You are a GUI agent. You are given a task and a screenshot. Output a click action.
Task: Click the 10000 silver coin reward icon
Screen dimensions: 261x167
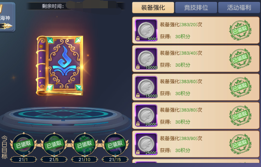pos(146,59)
